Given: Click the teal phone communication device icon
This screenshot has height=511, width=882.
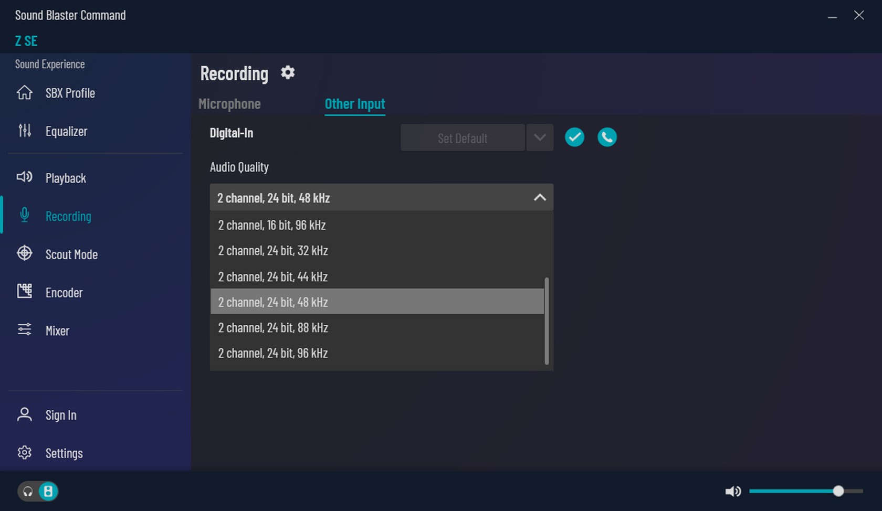Looking at the screenshot, I should [607, 137].
